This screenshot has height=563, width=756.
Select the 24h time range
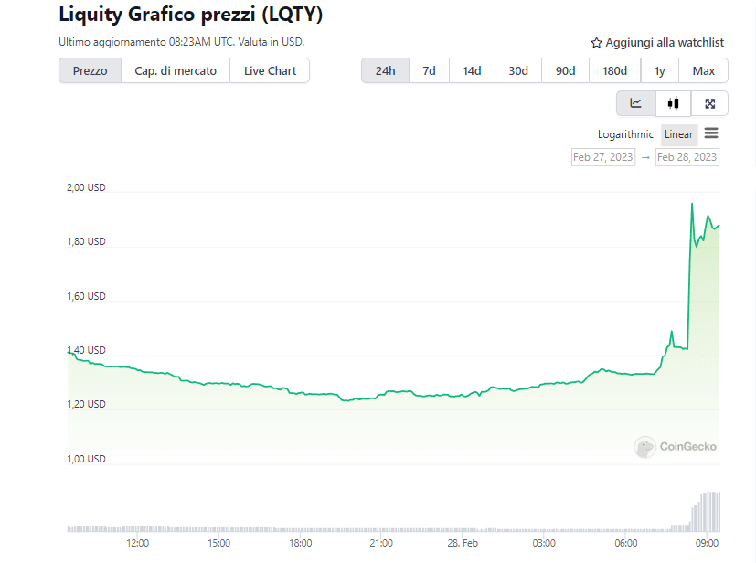click(x=385, y=71)
